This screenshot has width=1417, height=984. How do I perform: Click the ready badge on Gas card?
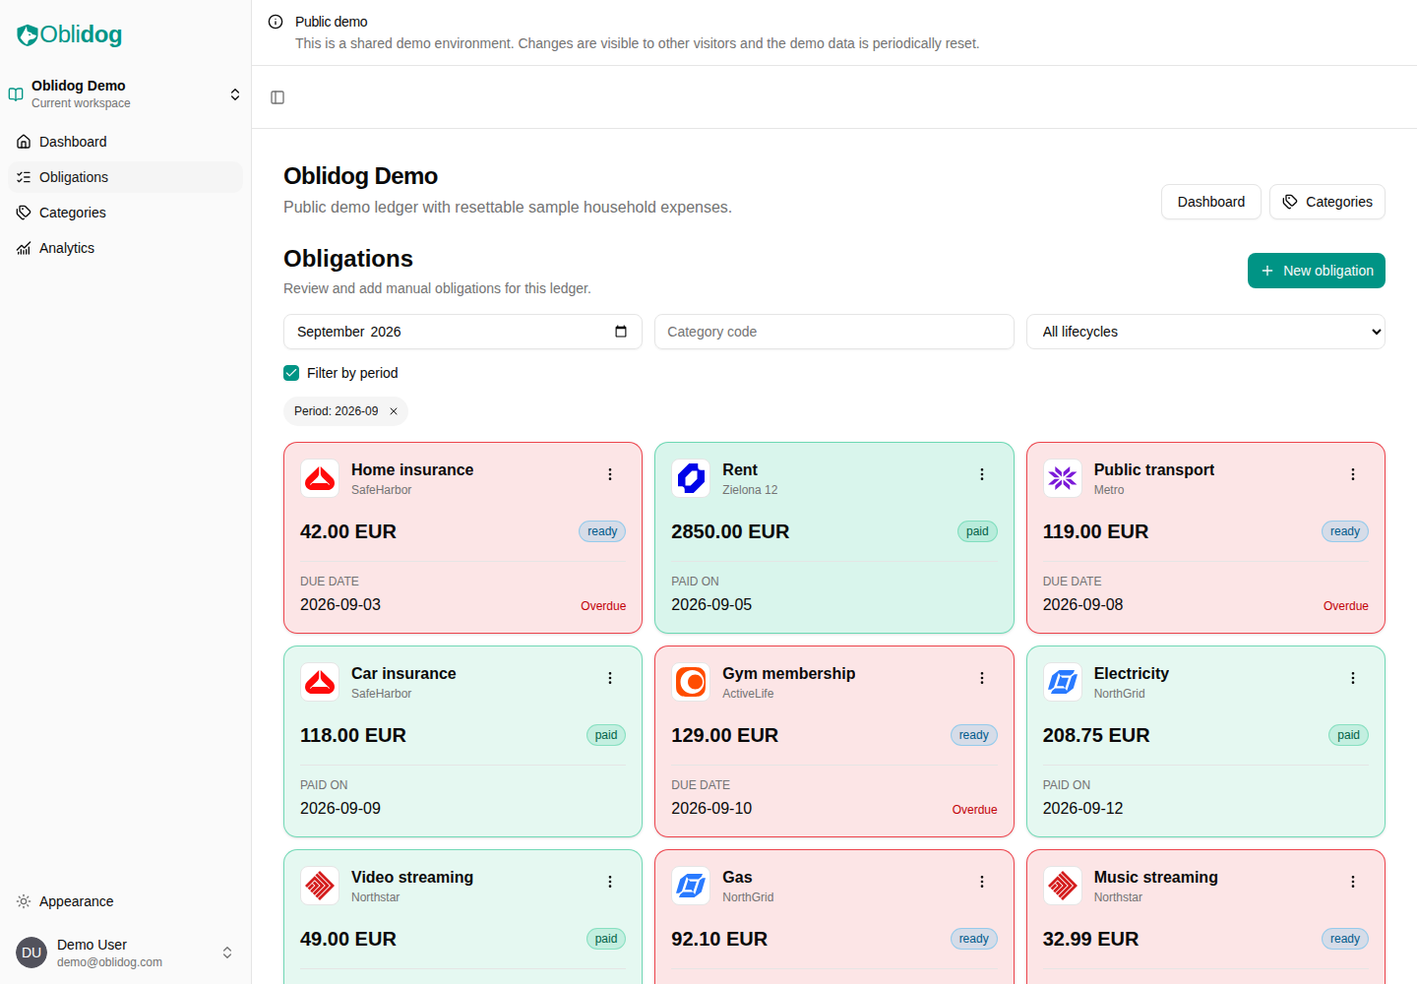pyautogui.click(x=974, y=939)
